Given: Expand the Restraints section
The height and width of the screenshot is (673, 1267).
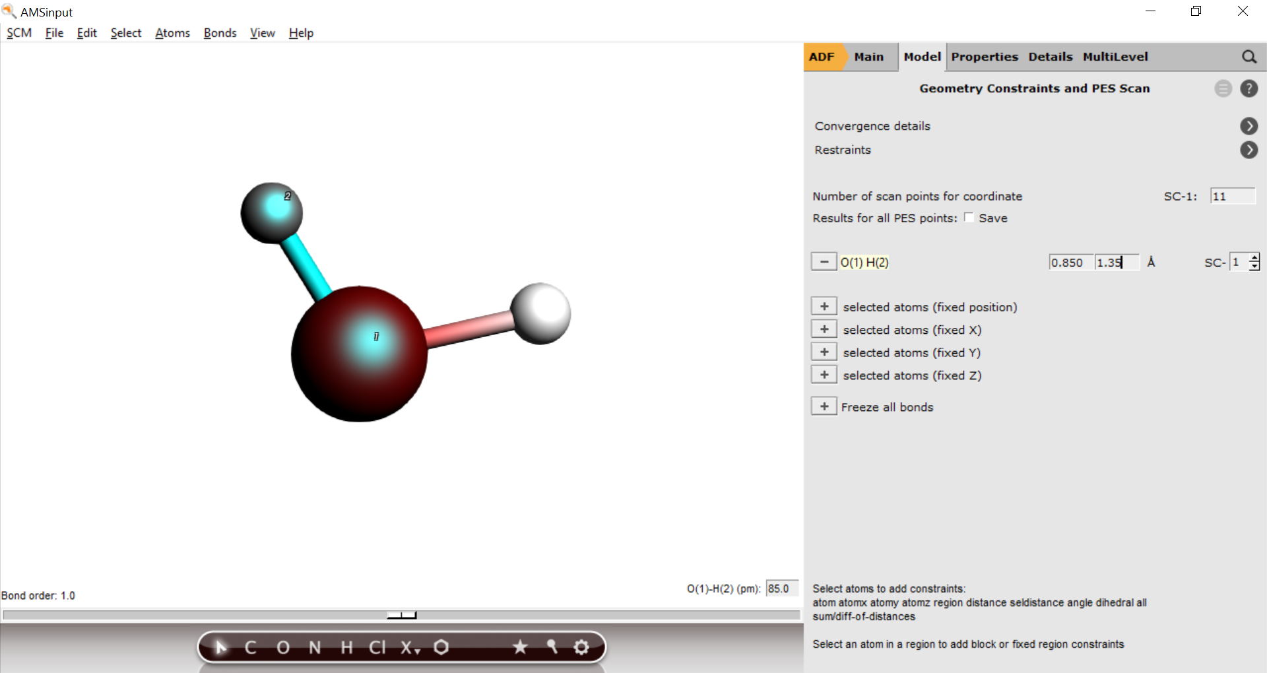Looking at the screenshot, I should click(1249, 150).
